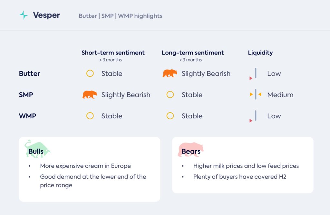The image size is (330, 215).
Task: Select the SMP long-term Stable circle
Action: [x=170, y=95]
